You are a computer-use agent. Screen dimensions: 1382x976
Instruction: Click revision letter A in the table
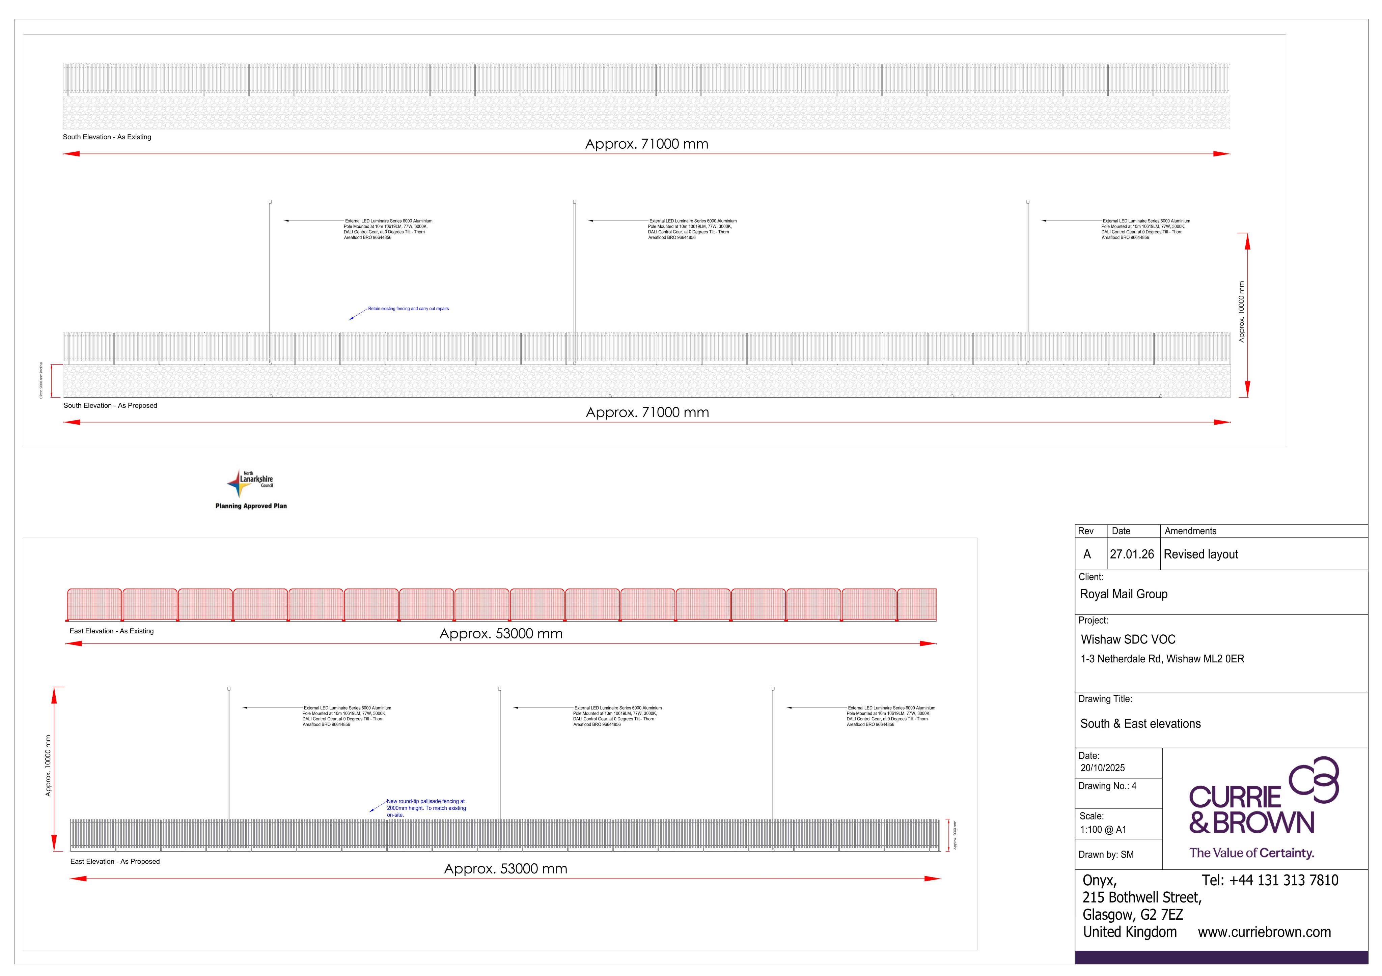pos(1087,554)
